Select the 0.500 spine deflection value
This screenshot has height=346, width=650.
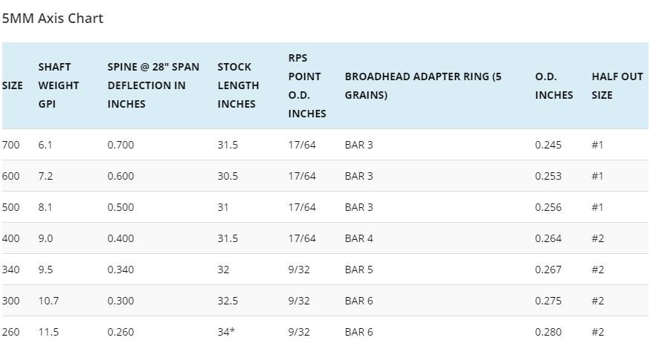(x=120, y=207)
